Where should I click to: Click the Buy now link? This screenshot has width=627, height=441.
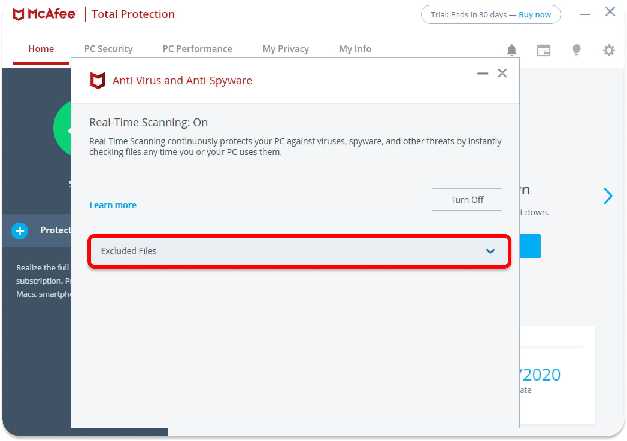(x=535, y=15)
